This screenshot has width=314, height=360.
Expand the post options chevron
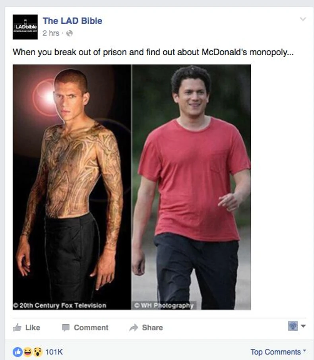coord(303,19)
